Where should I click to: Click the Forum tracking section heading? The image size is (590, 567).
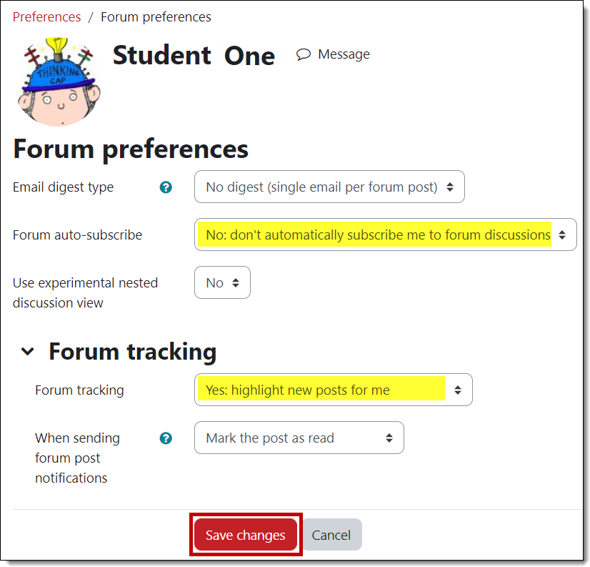point(131,351)
